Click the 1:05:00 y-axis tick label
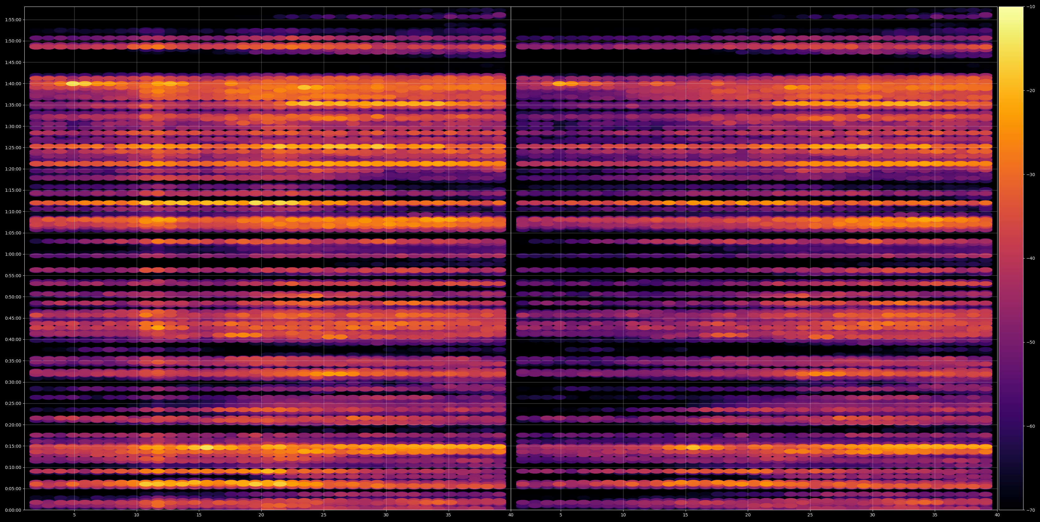Screen dimensions: 1040x522 pyautogui.click(x=13, y=233)
